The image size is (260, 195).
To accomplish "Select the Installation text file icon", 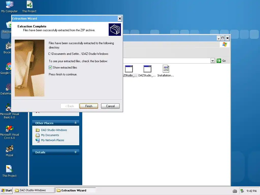I will point(166,71).
